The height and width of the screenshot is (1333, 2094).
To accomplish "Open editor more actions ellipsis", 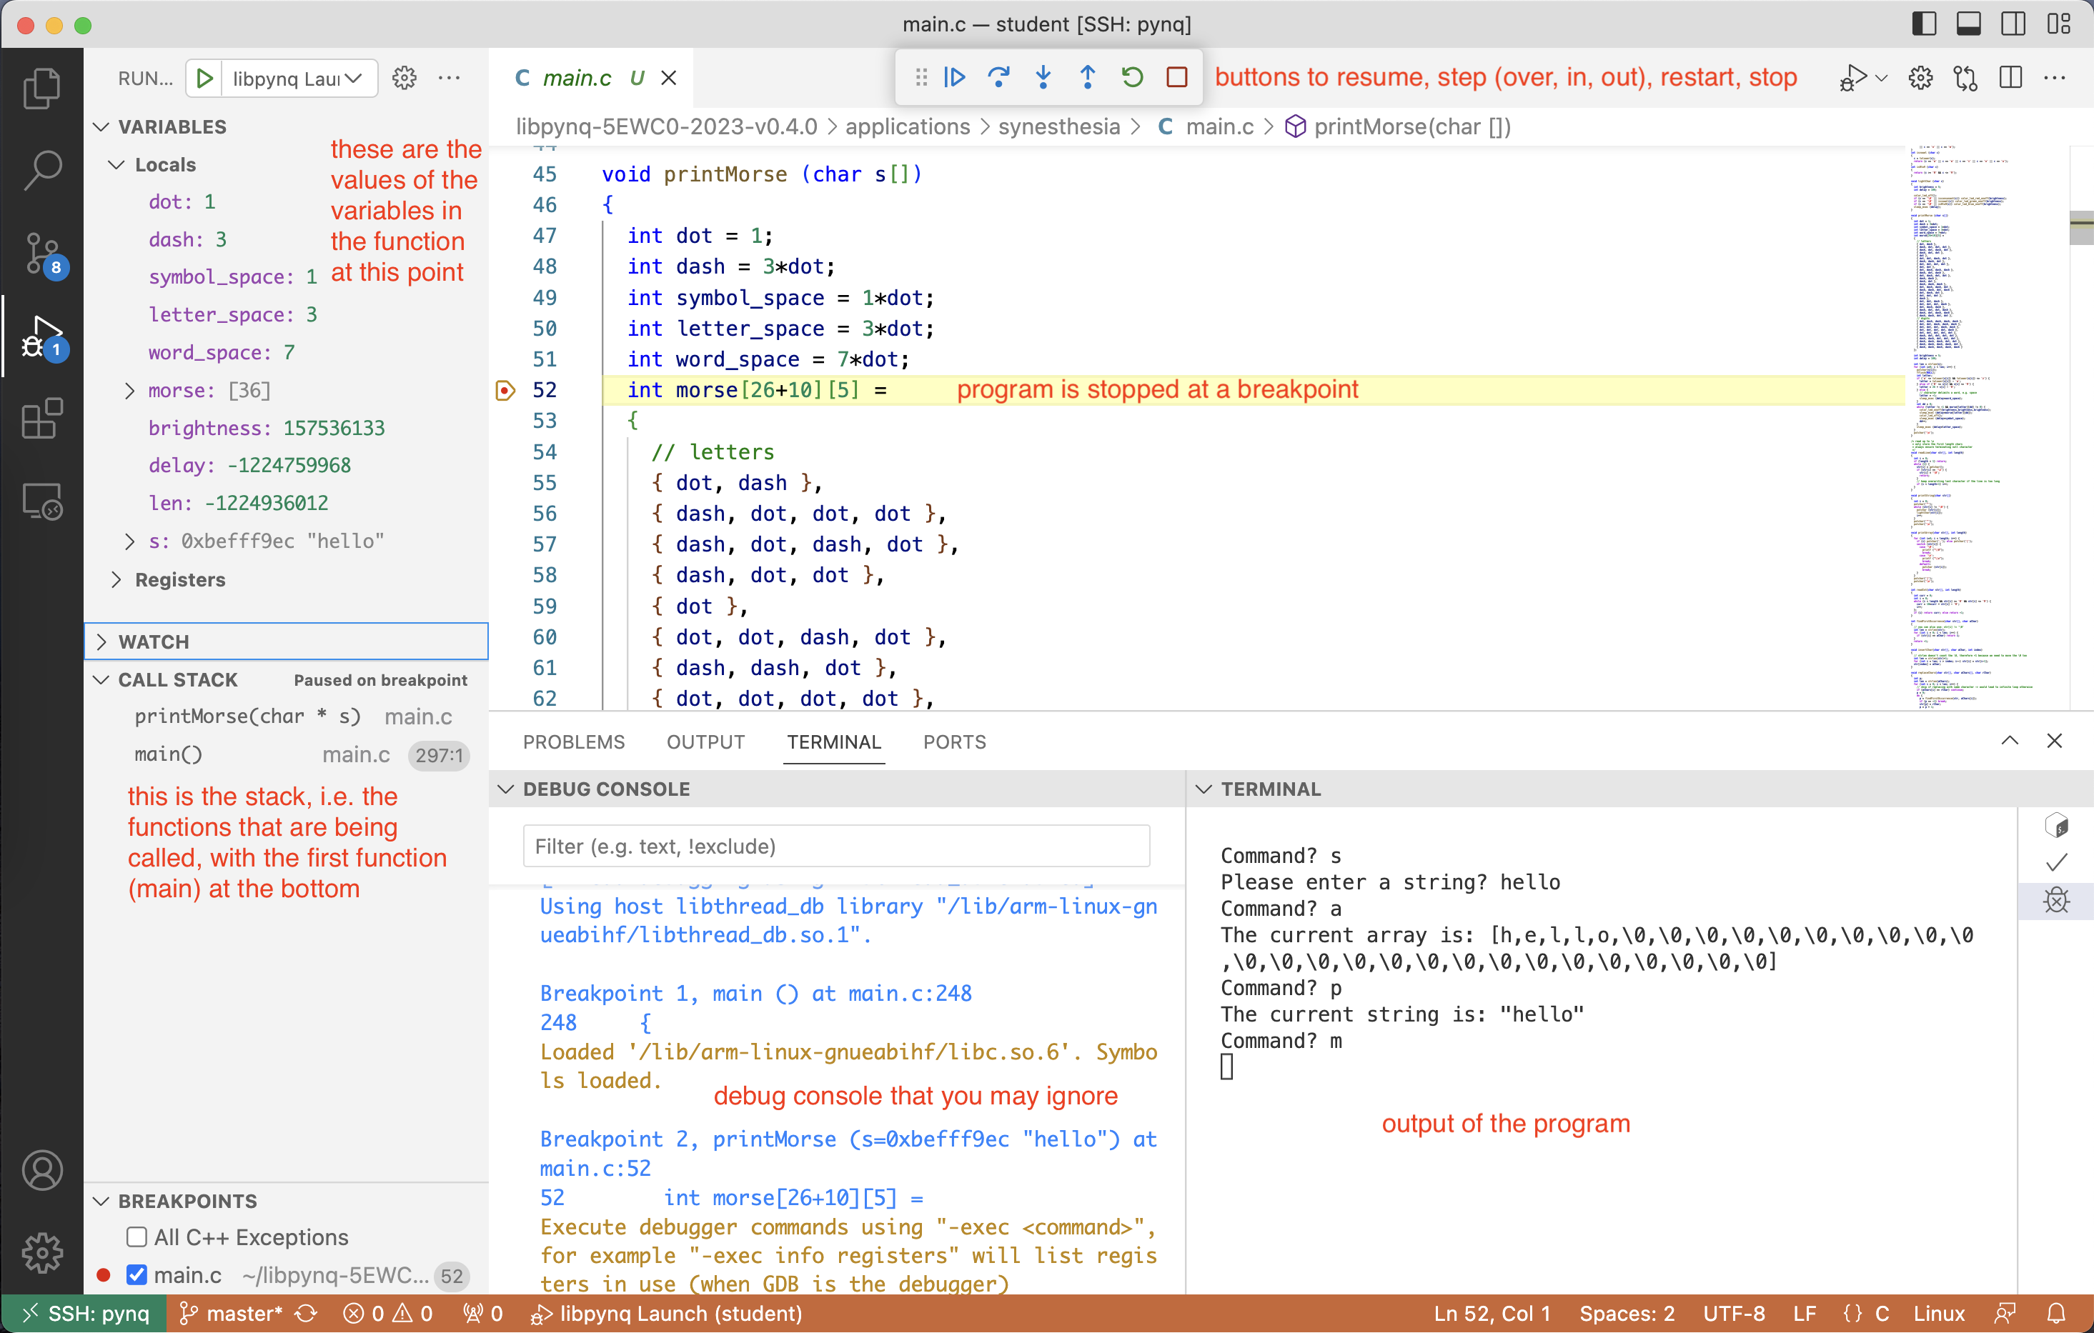I will (x=2055, y=78).
